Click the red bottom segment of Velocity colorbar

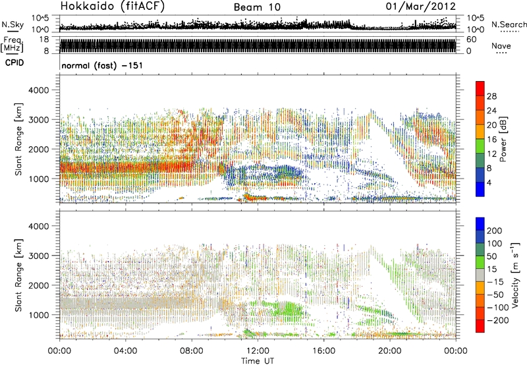pyautogui.click(x=480, y=326)
